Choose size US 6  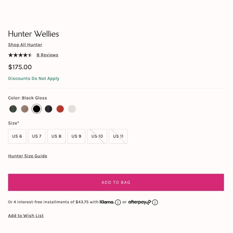click(17, 136)
